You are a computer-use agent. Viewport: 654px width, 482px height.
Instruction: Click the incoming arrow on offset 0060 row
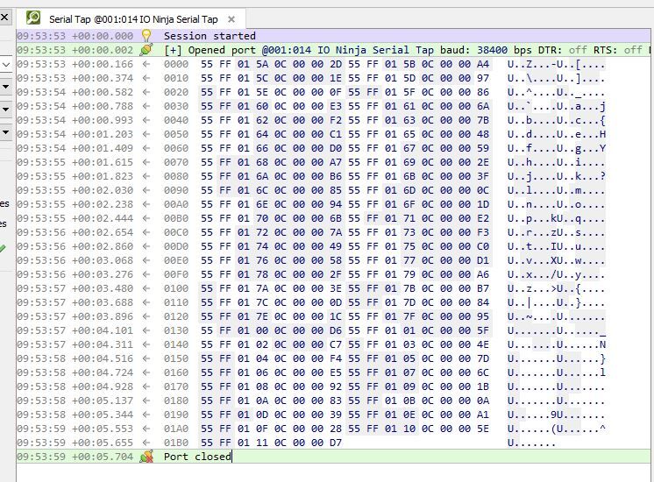pyautogui.click(x=146, y=148)
